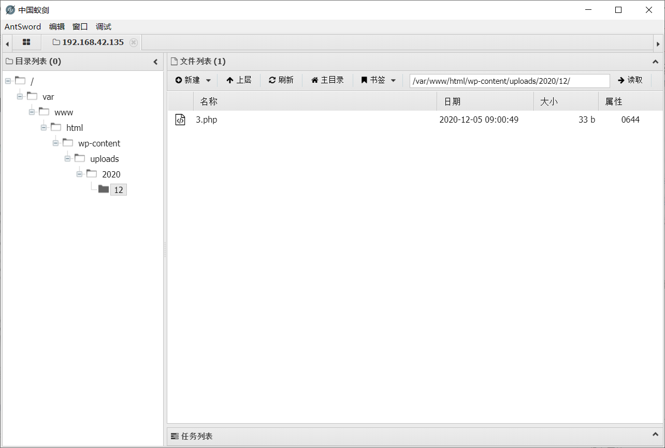This screenshot has height=448, width=665.
Task: Select the 3.php script file icon
Action: [180, 120]
